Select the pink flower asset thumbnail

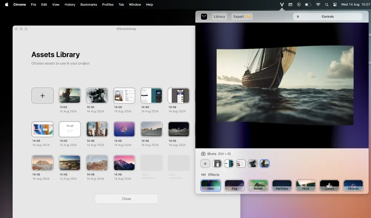(124, 129)
